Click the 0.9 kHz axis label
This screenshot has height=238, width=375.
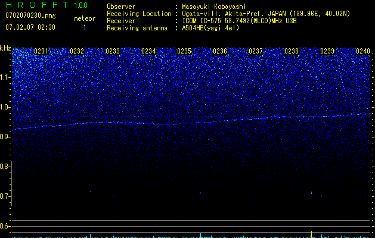5,137
